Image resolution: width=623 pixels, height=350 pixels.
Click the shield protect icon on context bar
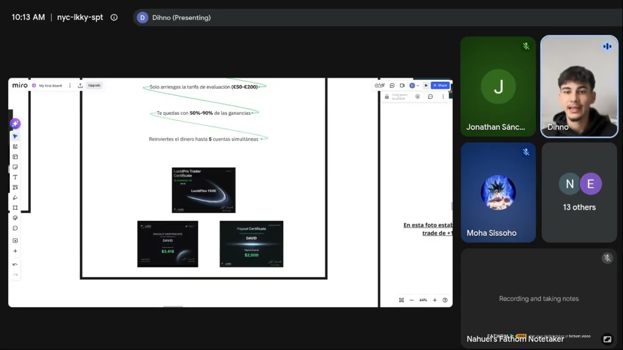418,97
